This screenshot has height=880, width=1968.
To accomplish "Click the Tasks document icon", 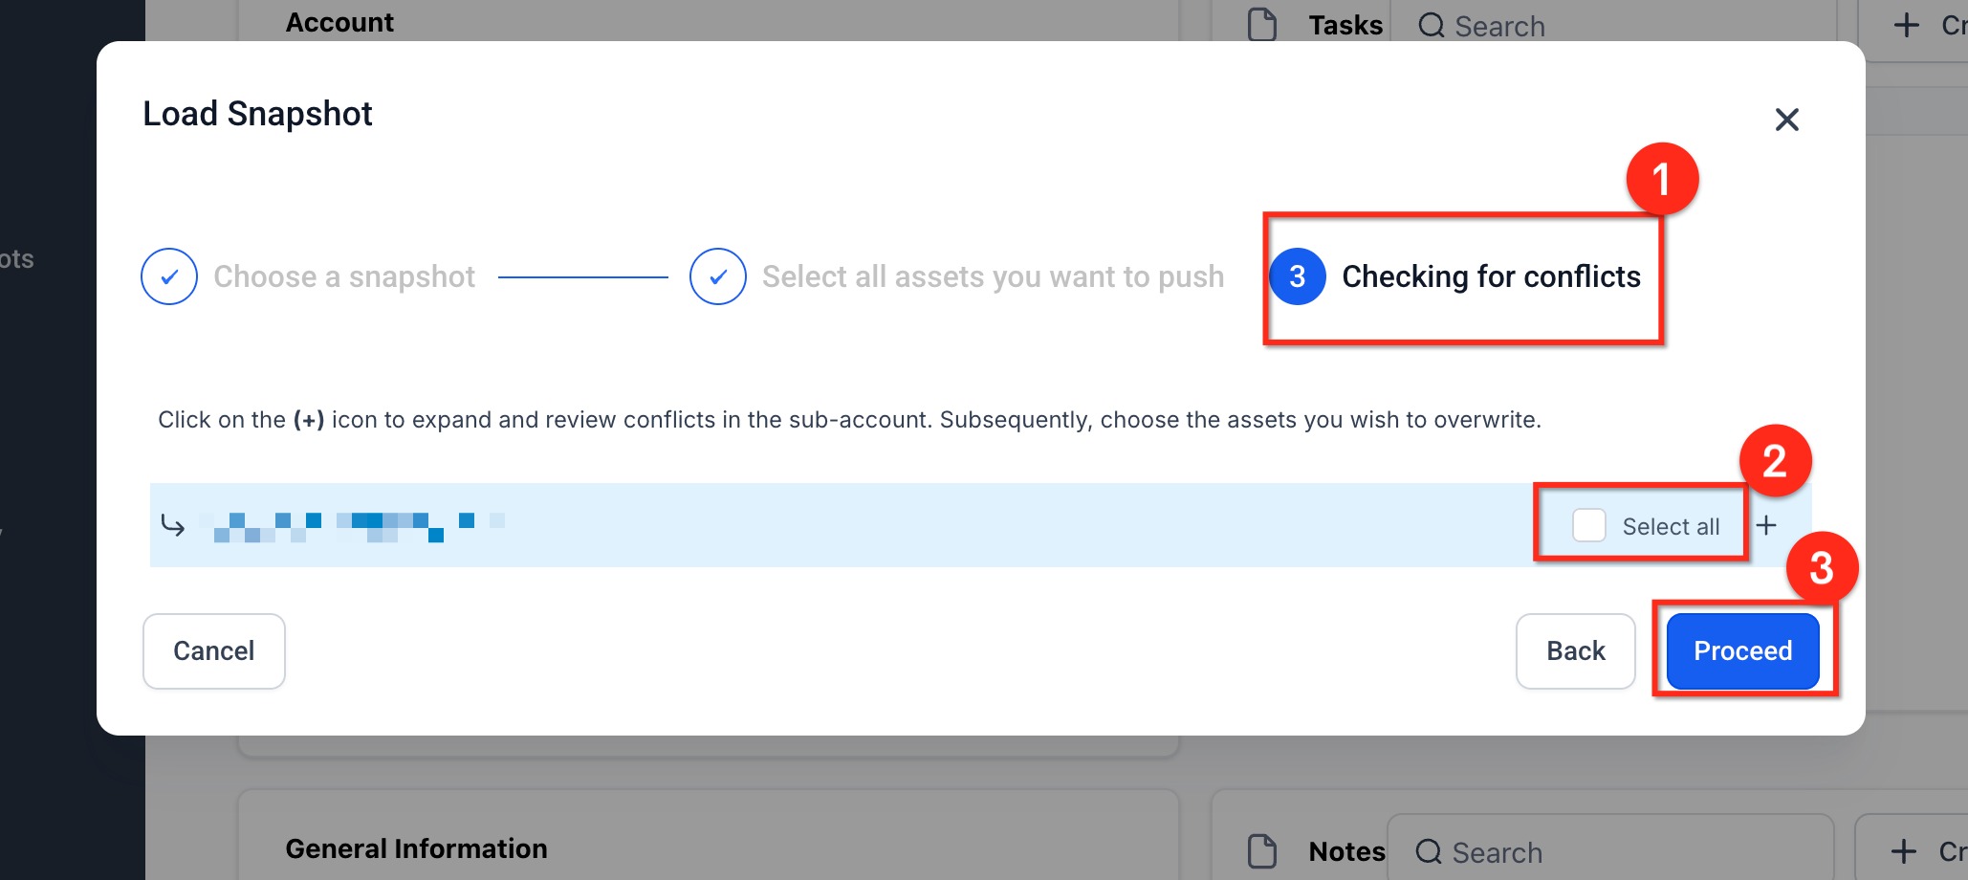I will point(1262,25).
